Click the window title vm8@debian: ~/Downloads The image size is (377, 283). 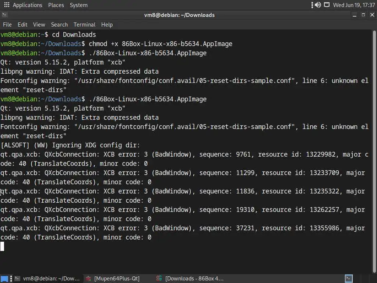179,15
